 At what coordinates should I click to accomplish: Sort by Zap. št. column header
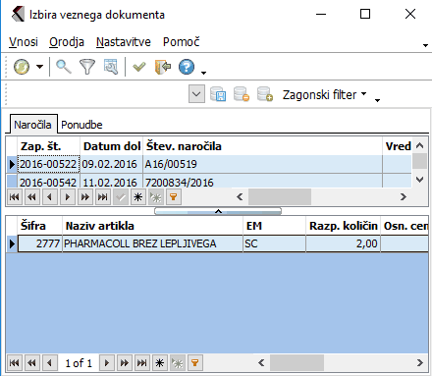pyautogui.click(x=49, y=146)
